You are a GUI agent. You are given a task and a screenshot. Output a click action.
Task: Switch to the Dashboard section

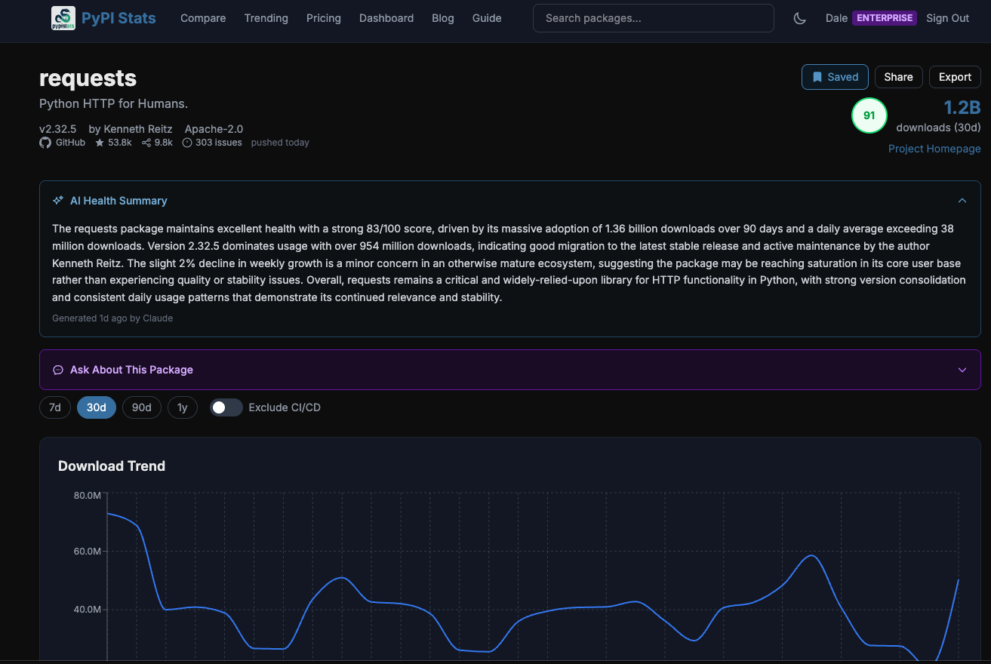click(x=386, y=17)
